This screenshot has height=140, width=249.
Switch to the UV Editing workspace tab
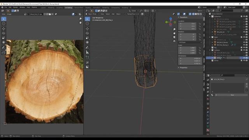point(68,8)
